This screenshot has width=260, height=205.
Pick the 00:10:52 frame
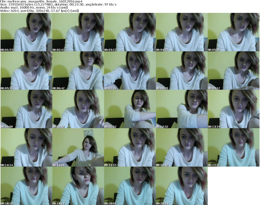(x=78, y=109)
